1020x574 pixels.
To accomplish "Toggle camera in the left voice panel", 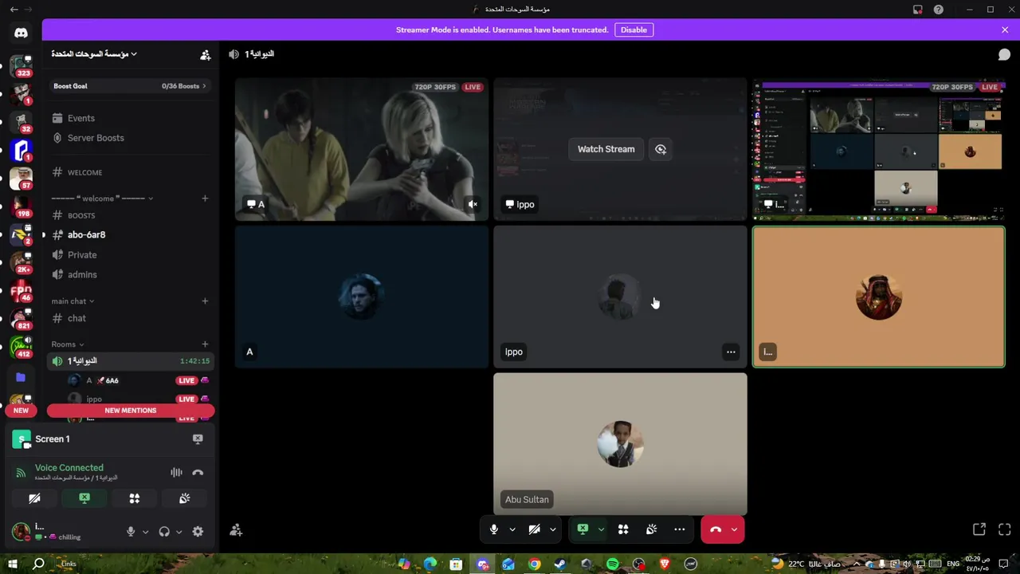I will click(x=34, y=498).
